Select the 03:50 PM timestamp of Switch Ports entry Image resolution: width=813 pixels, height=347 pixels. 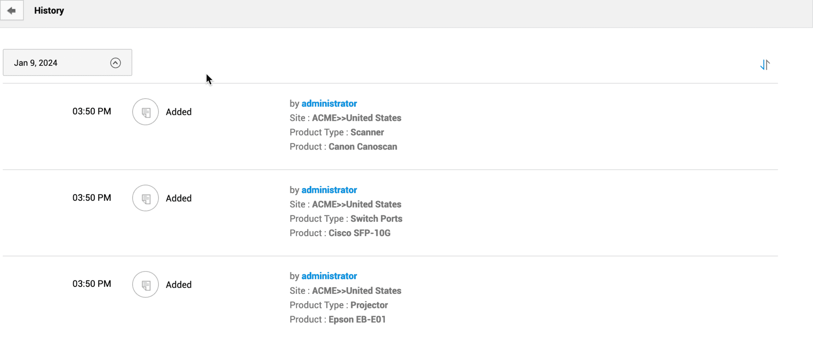(91, 198)
